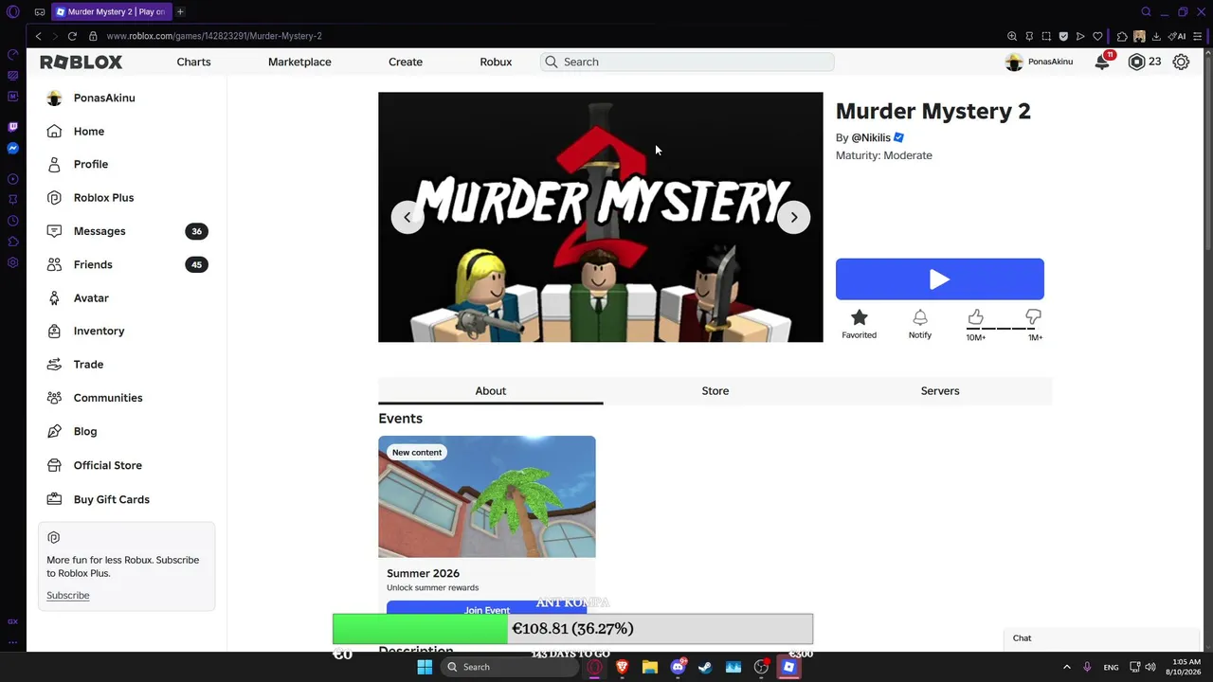Click the Roblox search field
1213x682 pixels.
687,62
